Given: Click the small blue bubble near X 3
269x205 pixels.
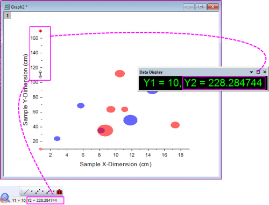Looking at the screenshot, I should 57,138.
